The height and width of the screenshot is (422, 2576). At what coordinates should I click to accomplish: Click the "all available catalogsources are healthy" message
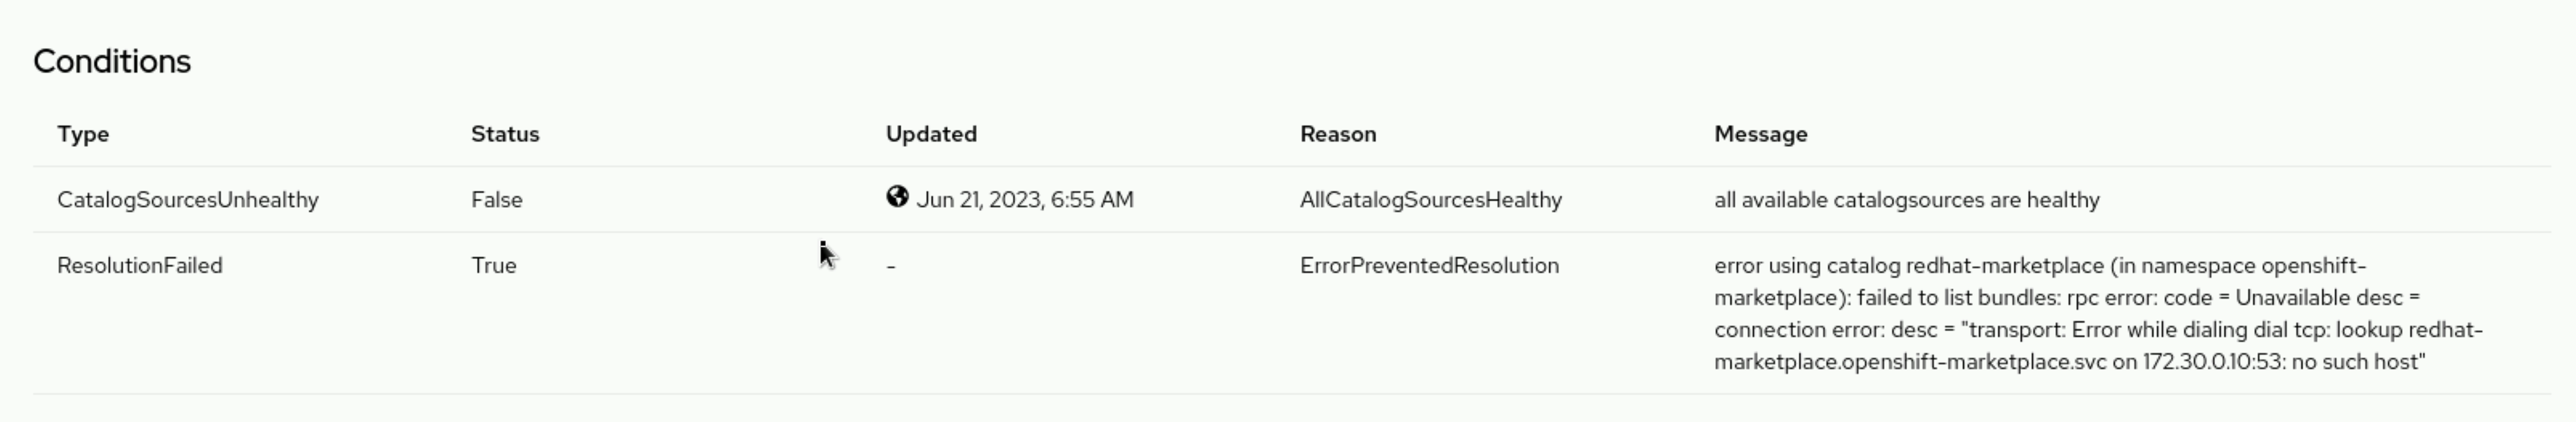click(x=1906, y=200)
